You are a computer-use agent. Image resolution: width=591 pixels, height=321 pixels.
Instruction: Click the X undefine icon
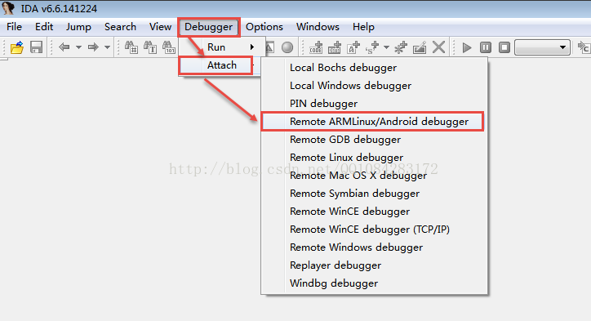point(438,47)
